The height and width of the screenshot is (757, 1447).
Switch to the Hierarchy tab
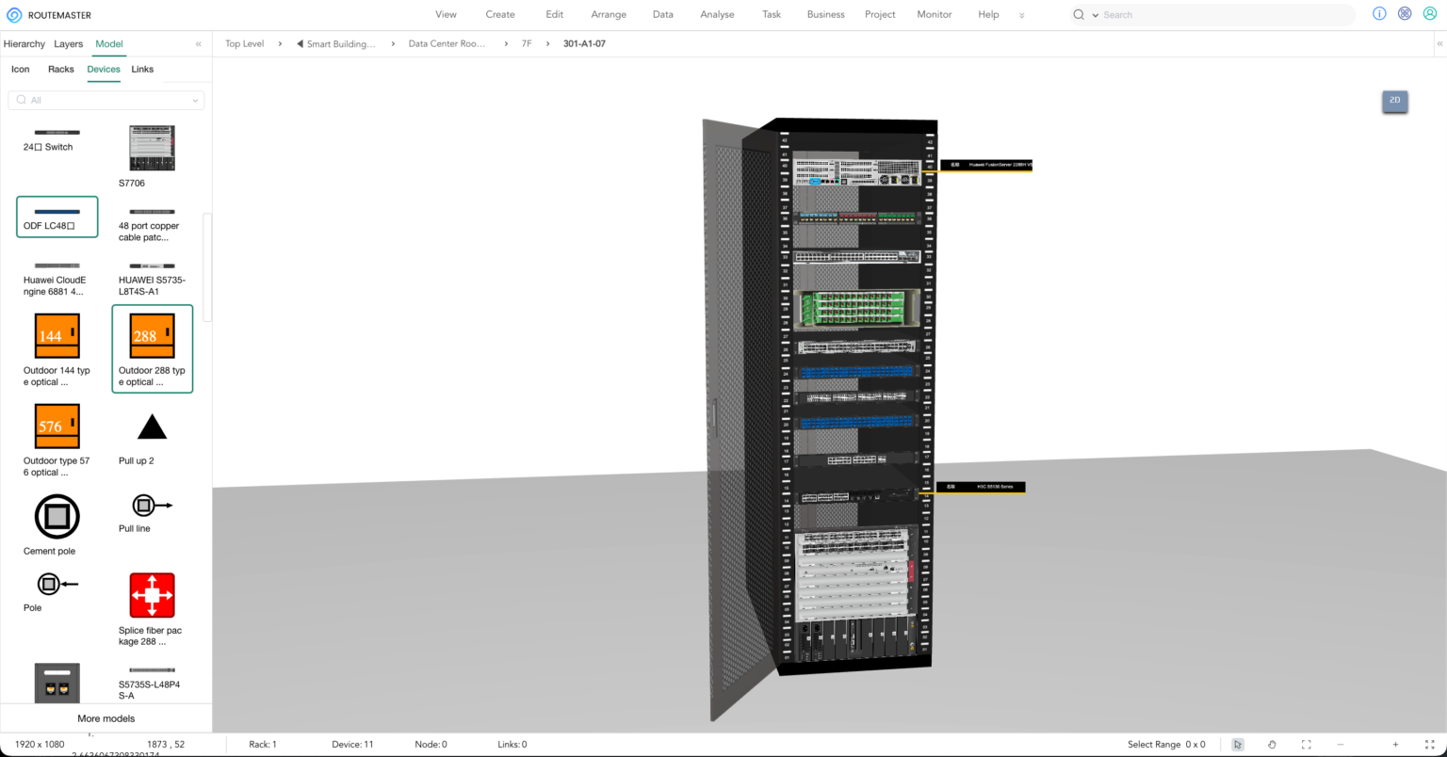pyautogui.click(x=24, y=44)
